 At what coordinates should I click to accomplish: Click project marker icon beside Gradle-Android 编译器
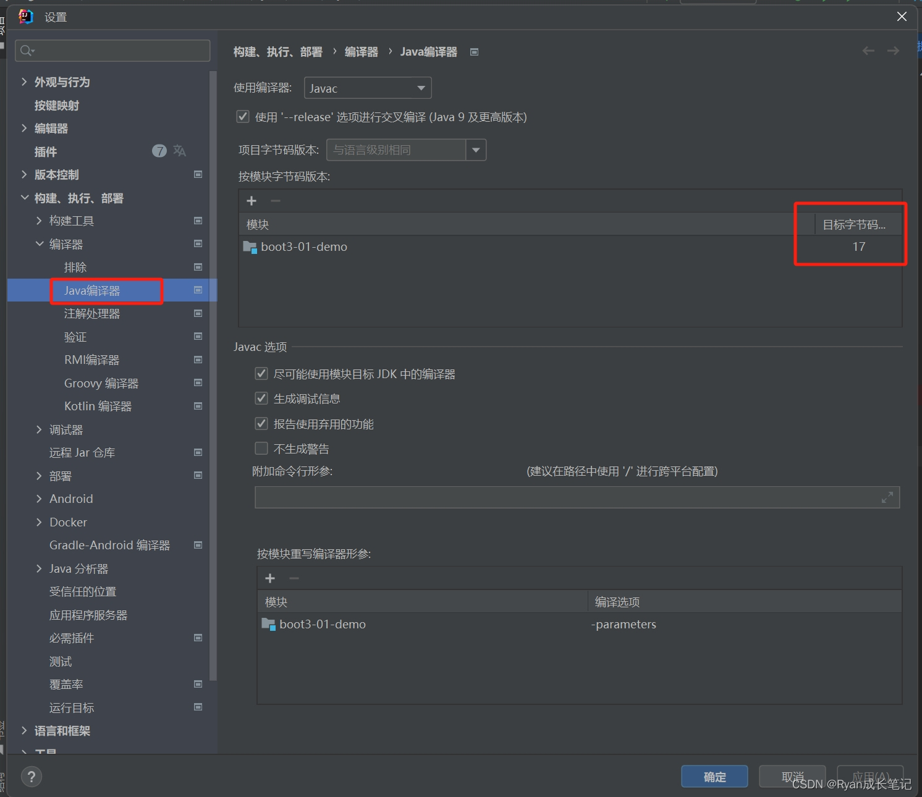coord(198,545)
